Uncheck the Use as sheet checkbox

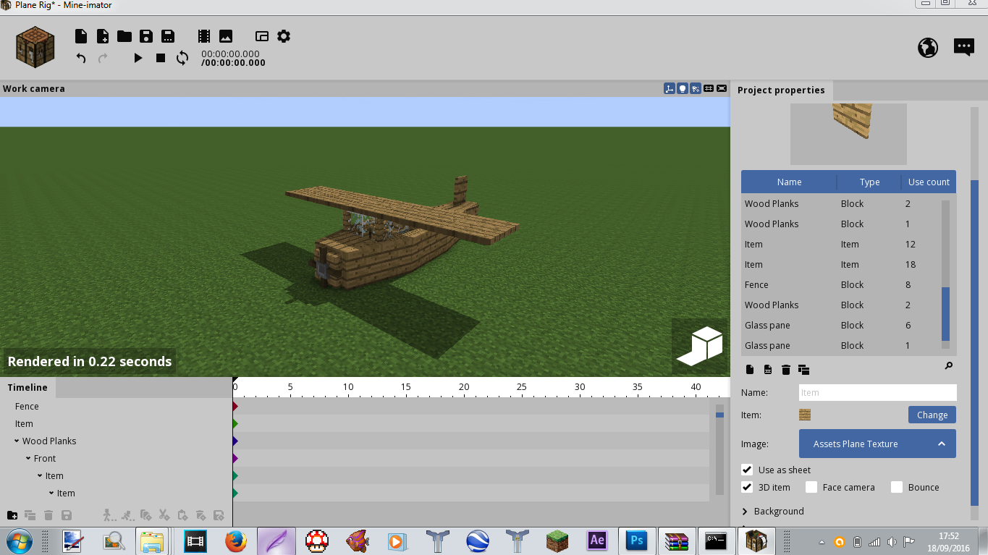point(748,470)
